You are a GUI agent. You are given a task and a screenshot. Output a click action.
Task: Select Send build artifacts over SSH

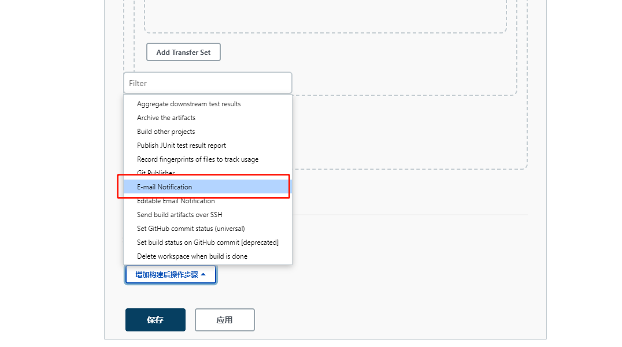click(x=179, y=215)
